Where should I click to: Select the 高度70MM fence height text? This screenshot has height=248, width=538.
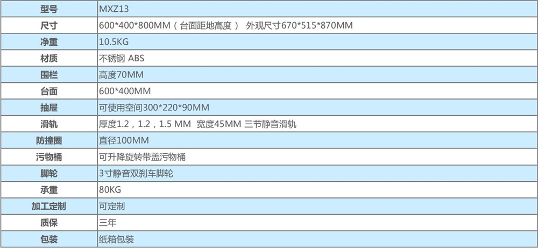pos(121,75)
